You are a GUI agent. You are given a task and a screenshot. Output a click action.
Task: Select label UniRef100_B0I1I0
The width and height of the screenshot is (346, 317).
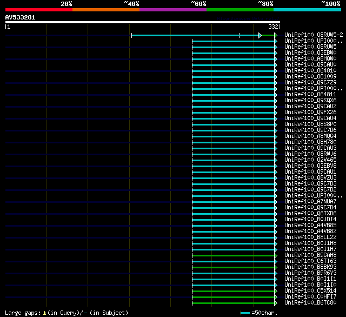(x=310, y=285)
